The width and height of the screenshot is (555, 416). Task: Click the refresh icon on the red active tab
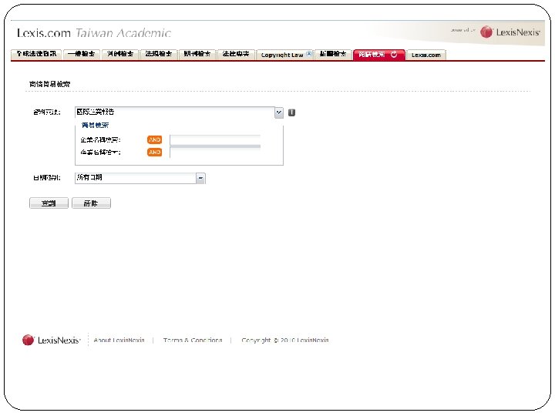(394, 55)
